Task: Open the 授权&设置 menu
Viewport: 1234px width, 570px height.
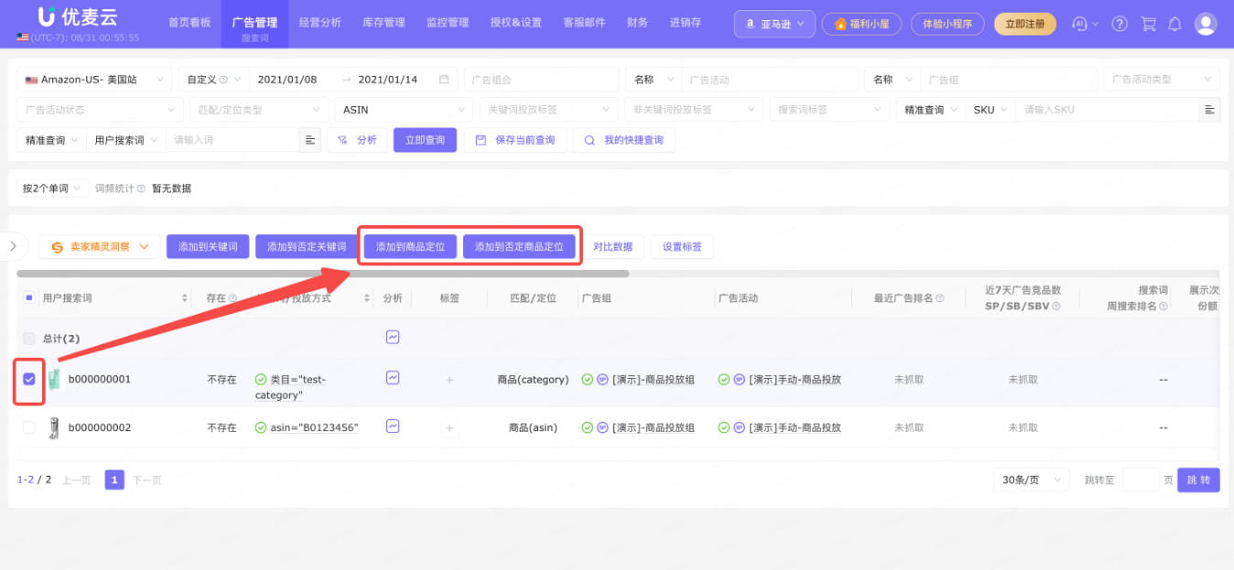Action: (516, 22)
